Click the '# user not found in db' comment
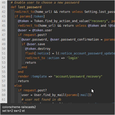Screen dimensions: 115x115 (41, 100)
